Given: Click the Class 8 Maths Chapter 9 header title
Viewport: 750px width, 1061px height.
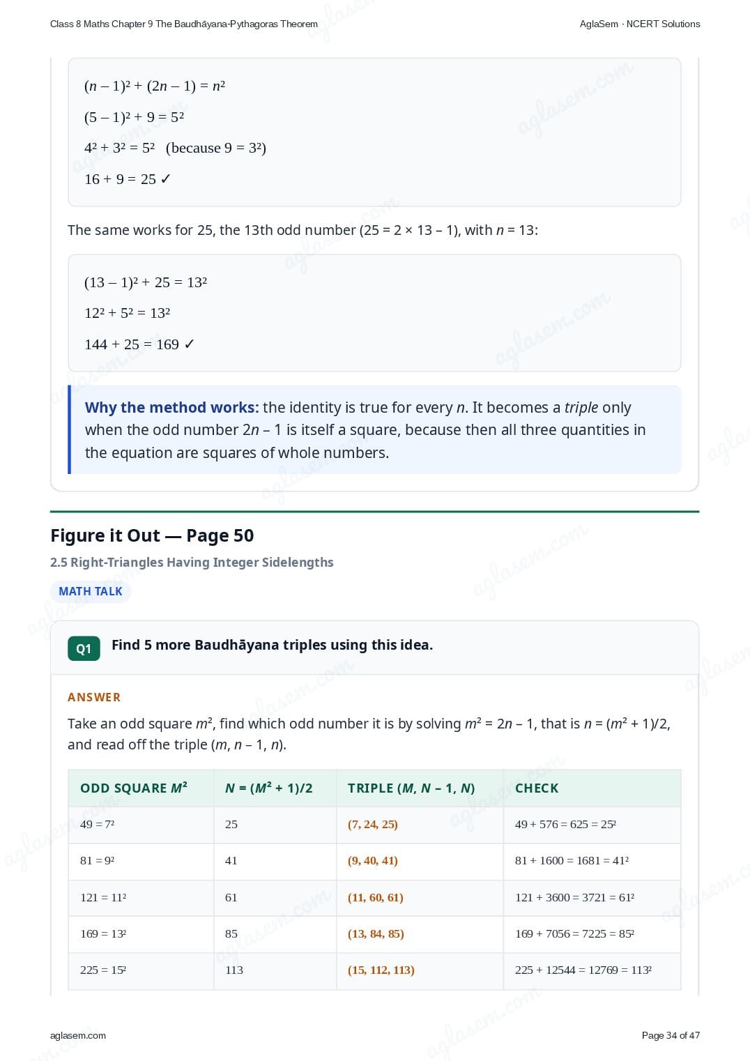Looking at the screenshot, I should [184, 24].
